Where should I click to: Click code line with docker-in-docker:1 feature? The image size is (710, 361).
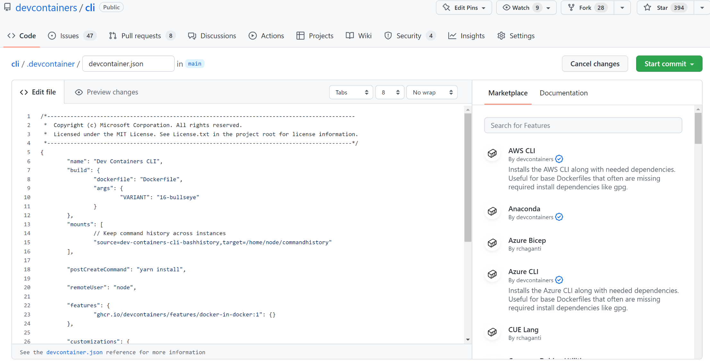click(184, 315)
